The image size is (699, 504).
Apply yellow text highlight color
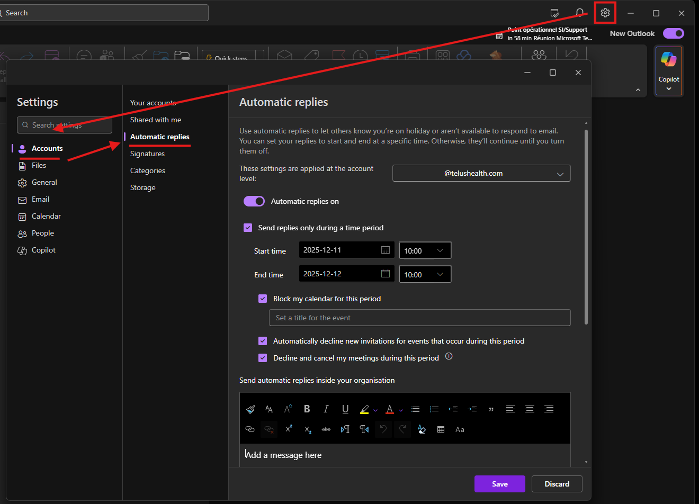click(x=364, y=409)
